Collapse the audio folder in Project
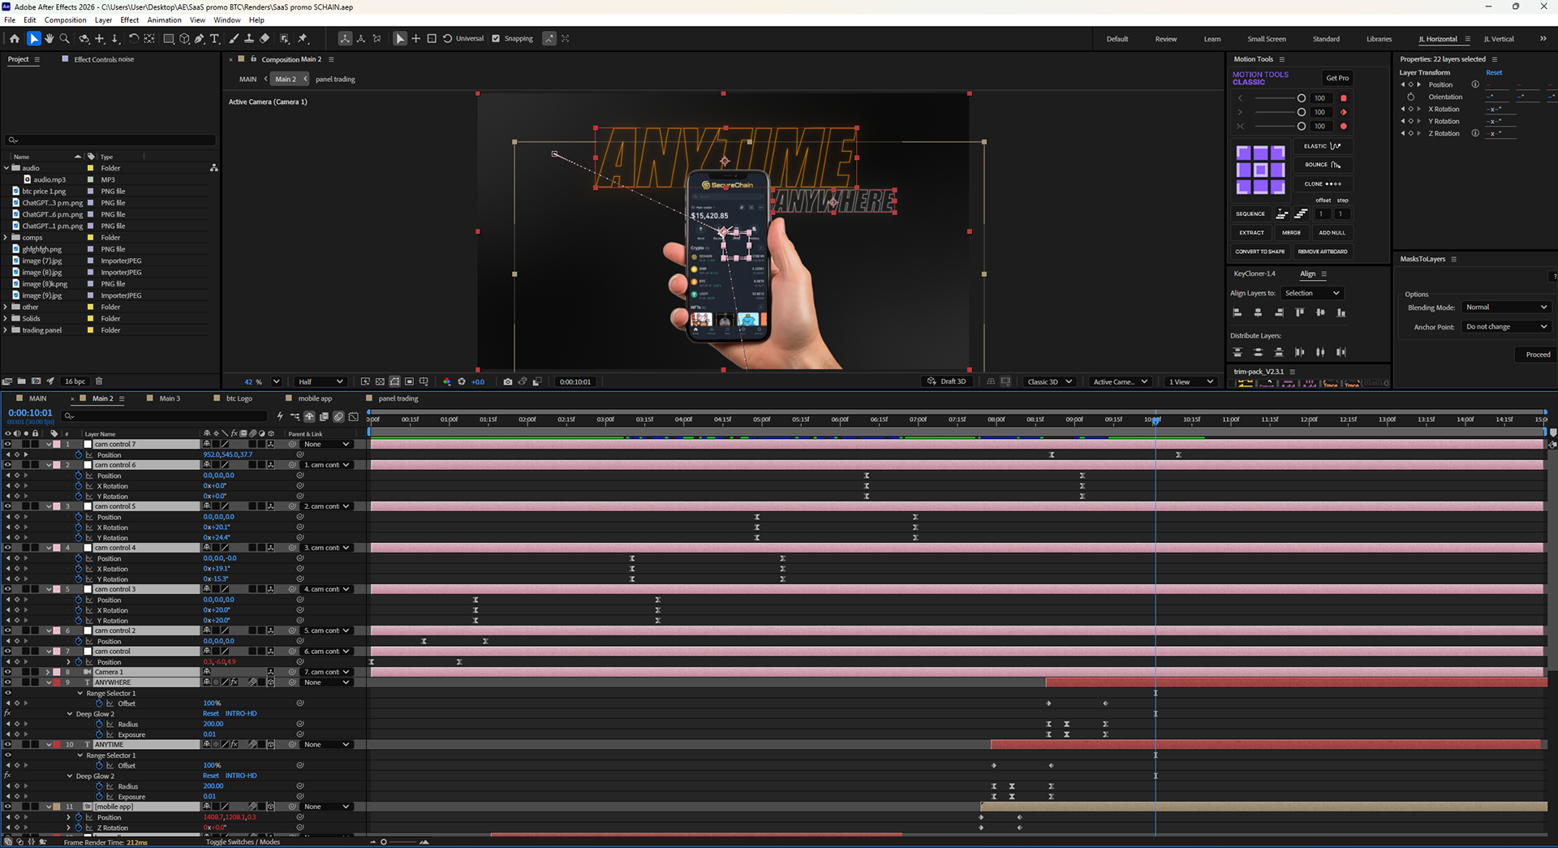Viewport: 1558px width, 848px height. (6, 168)
